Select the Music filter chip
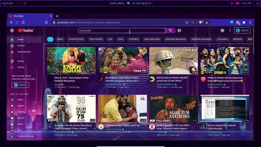261x147 pixels. tap(60, 39)
